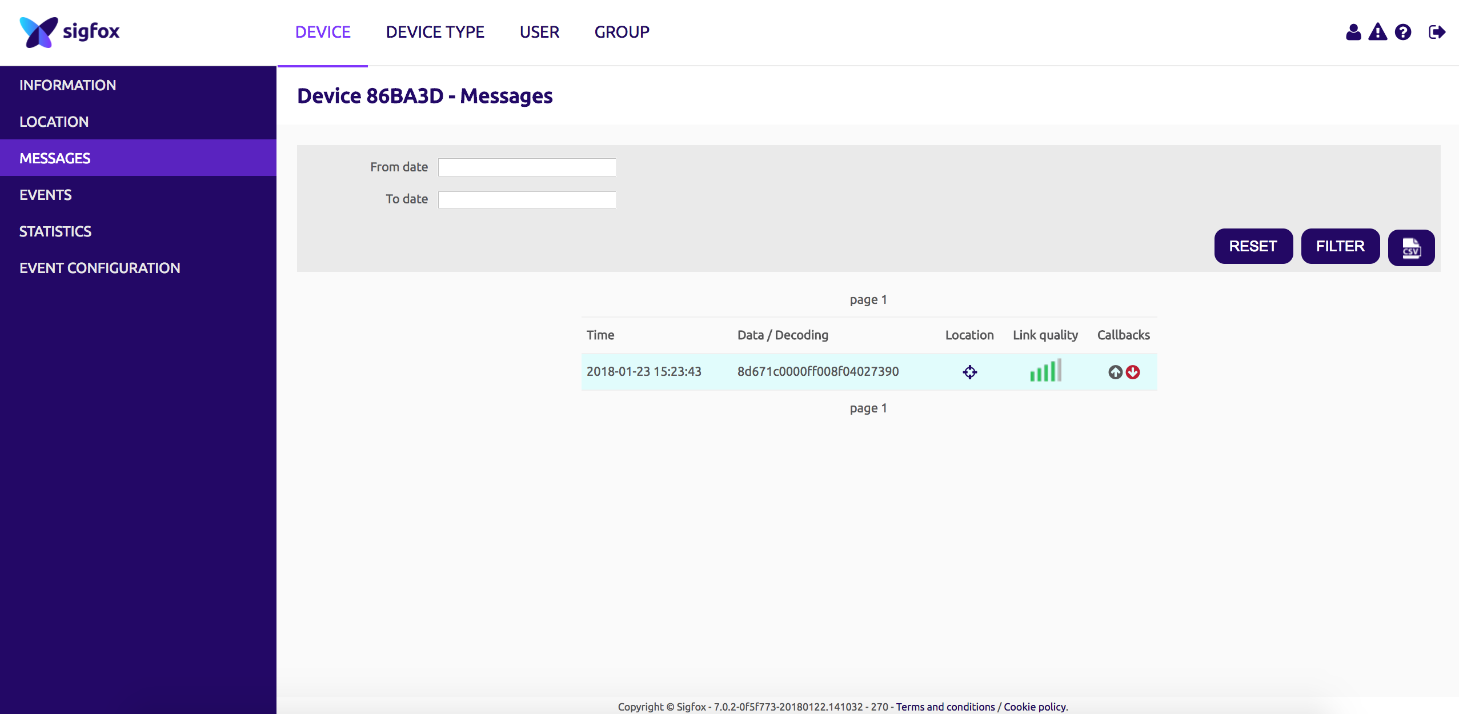This screenshot has height=714, width=1459.
Task: Click the CSV export icon
Action: pyautogui.click(x=1412, y=246)
